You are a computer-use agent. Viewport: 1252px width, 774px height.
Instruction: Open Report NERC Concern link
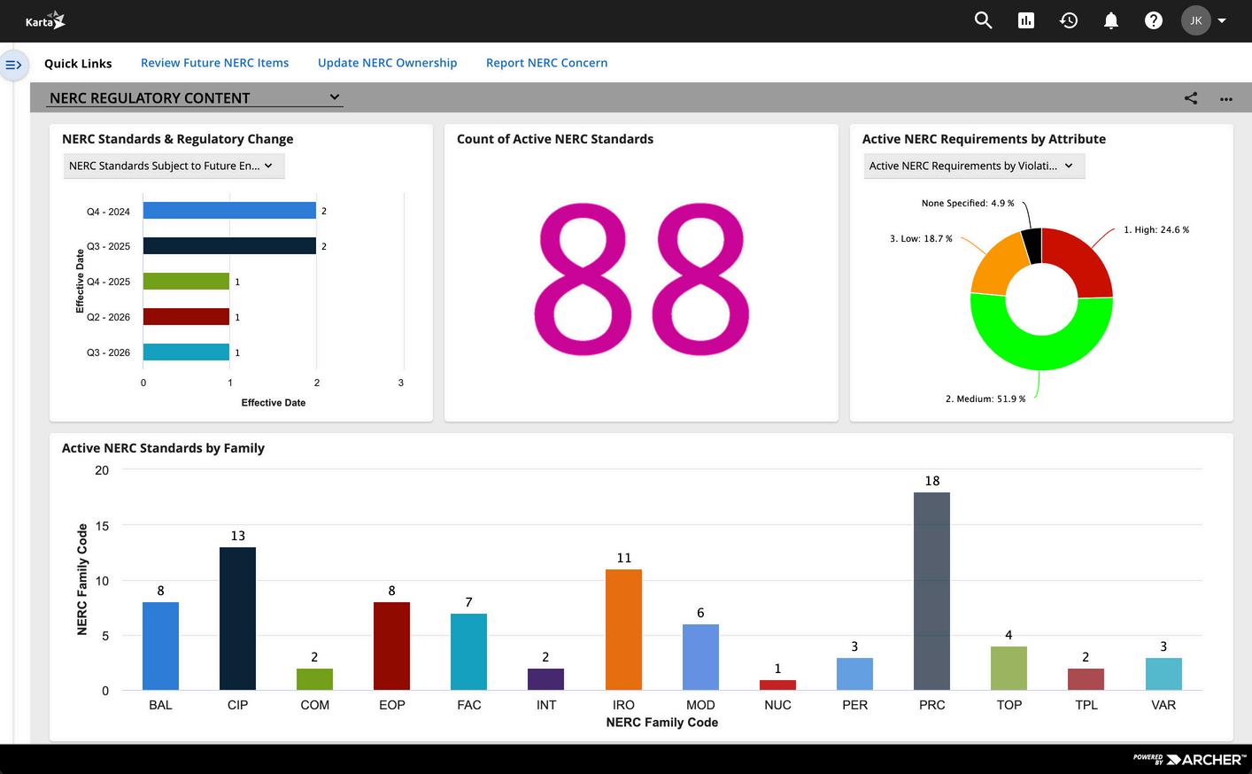click(x=547, y=63)
